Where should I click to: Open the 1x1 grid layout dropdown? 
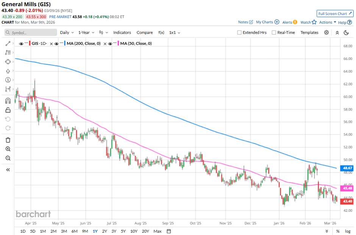175,33
